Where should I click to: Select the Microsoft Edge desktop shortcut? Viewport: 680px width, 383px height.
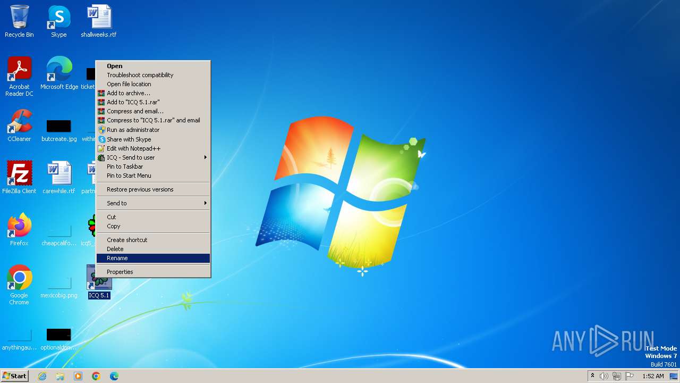[x=59, y=73]
